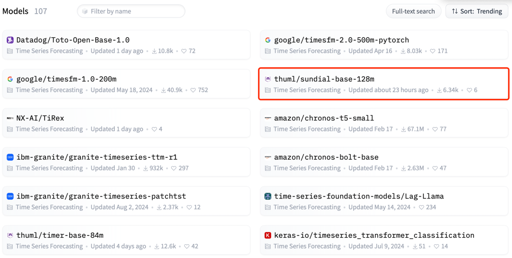Click the 932k downloads value

[x=157, y=168]
